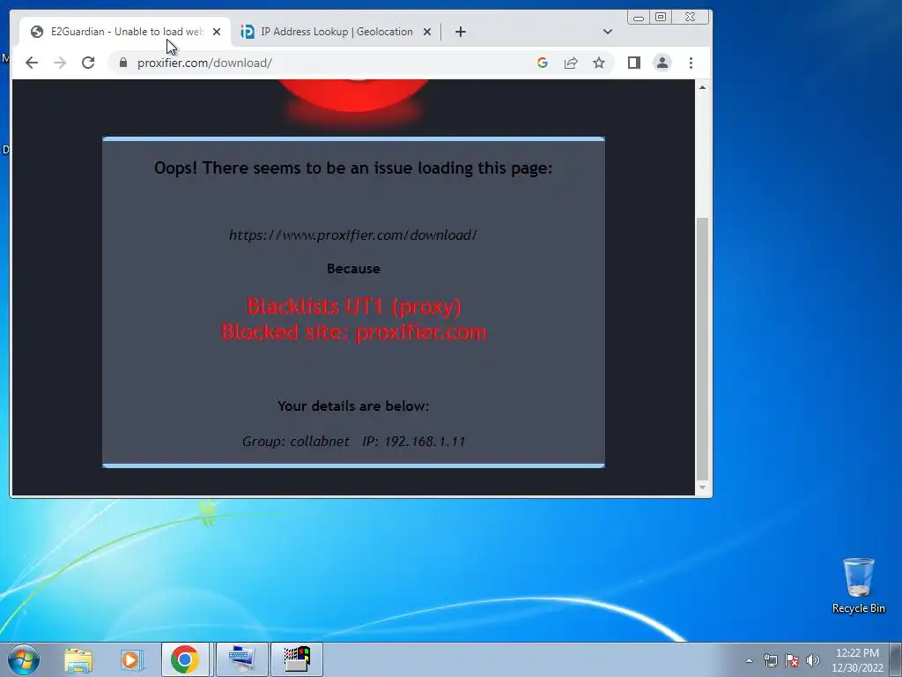Show hidden tray icons arrow

tap(749, 660)
